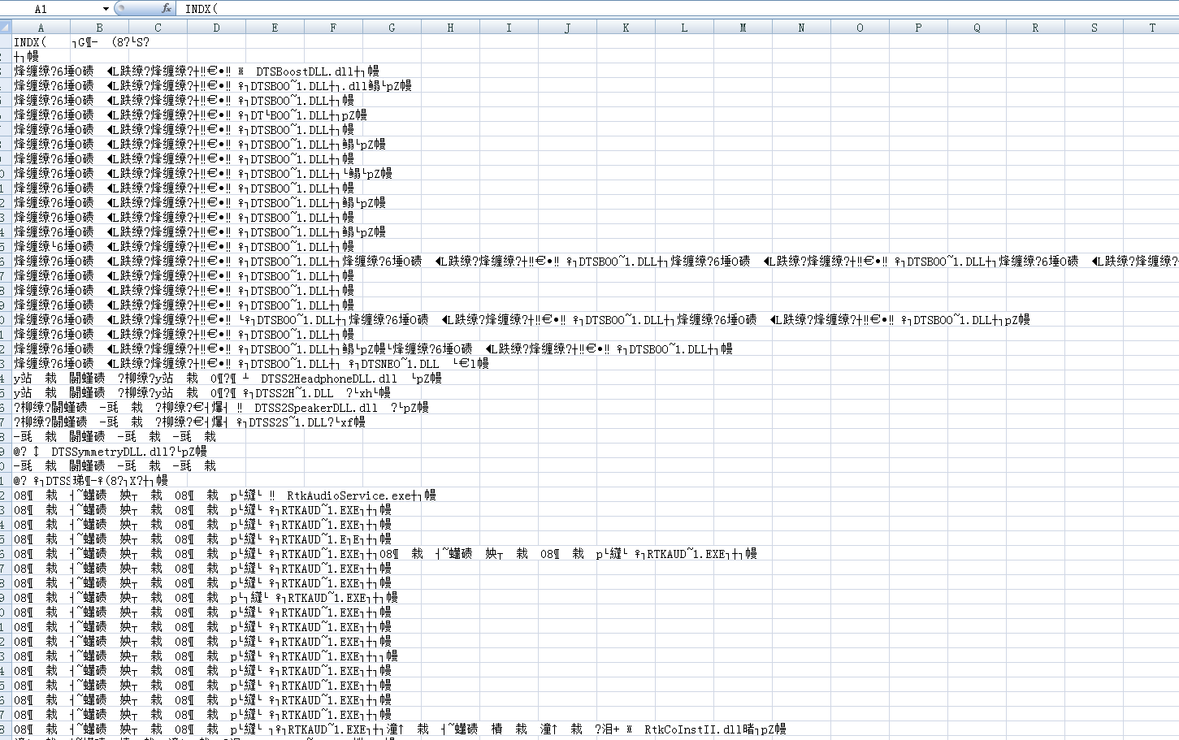Select column S via its header

click(x=1094, y=28)
